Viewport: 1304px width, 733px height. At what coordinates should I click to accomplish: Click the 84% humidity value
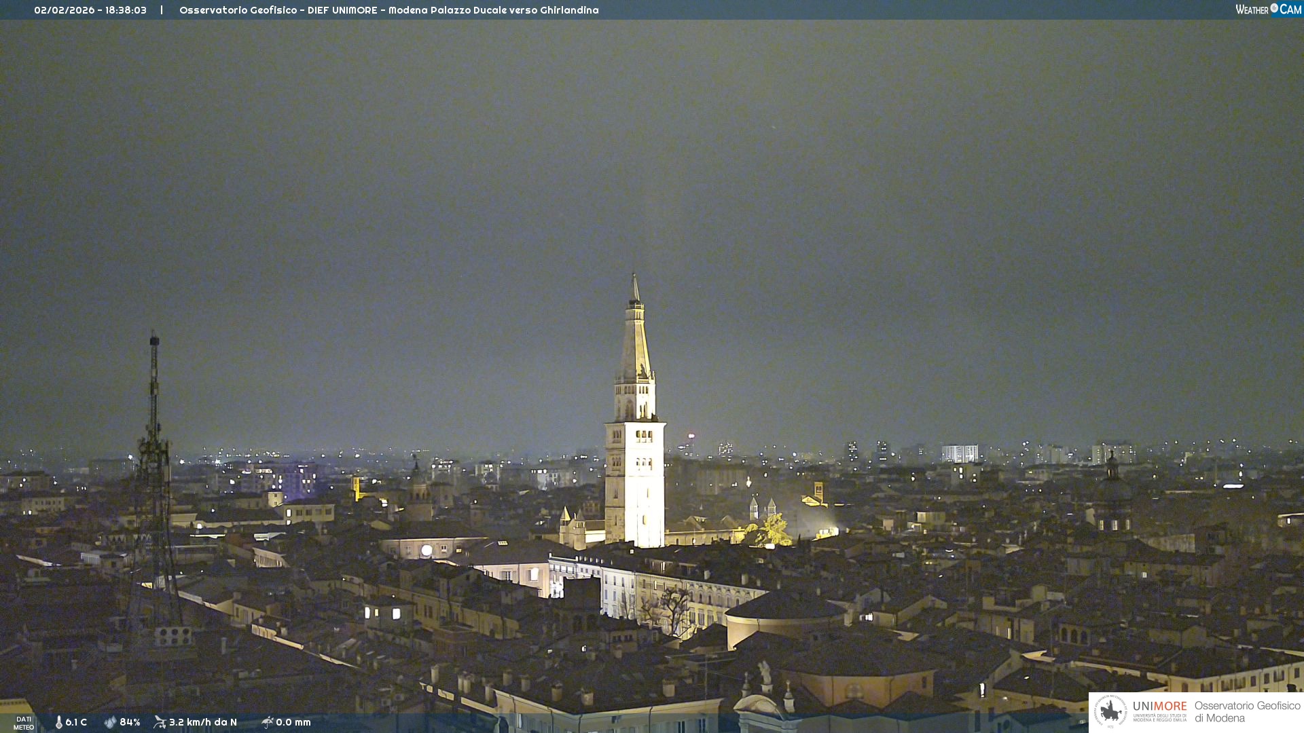point(130,722)
